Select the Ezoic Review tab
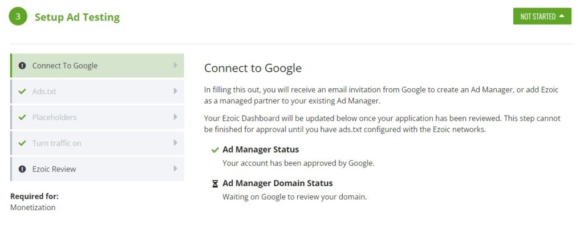584x242 pixels. pyautogui.click(x=97, y=169)
